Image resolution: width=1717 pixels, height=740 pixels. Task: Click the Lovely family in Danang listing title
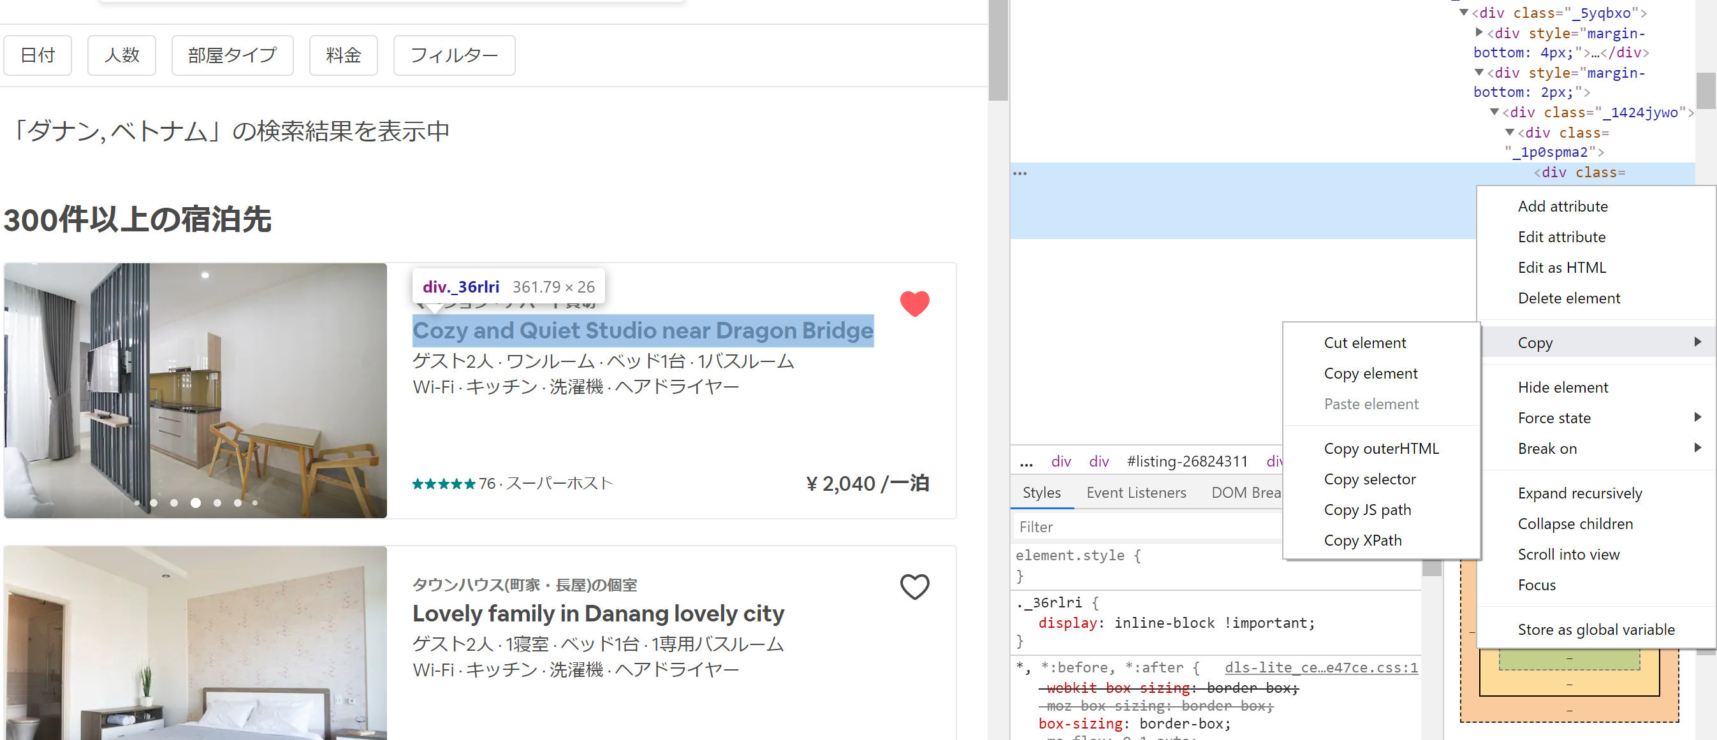tap(598, 613)
